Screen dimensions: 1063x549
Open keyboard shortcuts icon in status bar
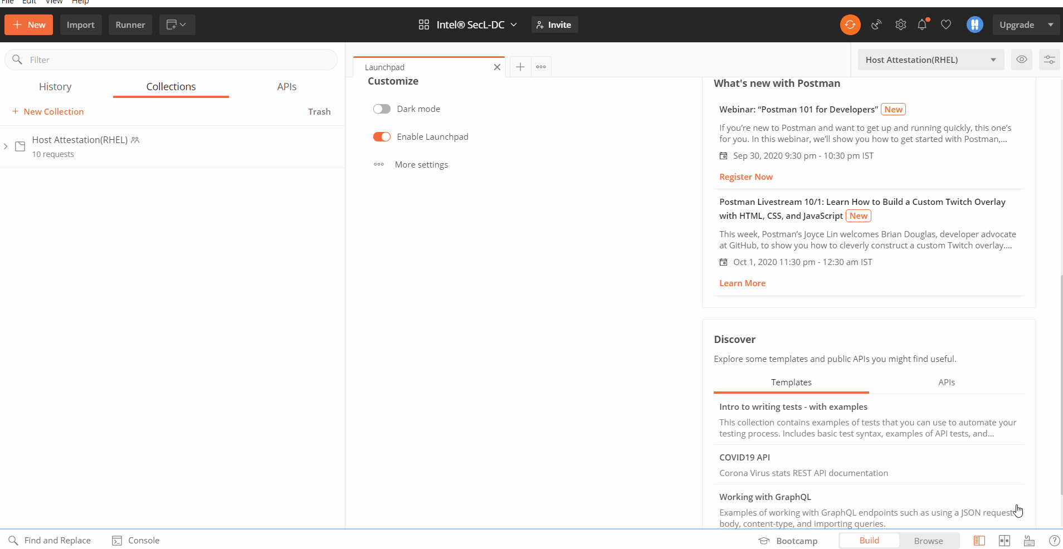[x=1028, y=540]
